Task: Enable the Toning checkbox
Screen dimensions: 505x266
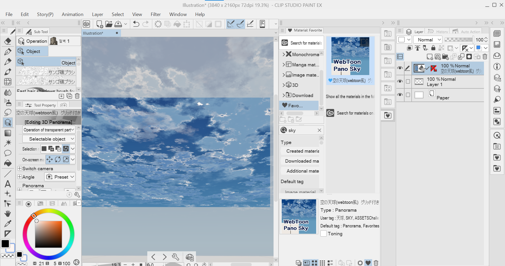Action: point(324,233)
